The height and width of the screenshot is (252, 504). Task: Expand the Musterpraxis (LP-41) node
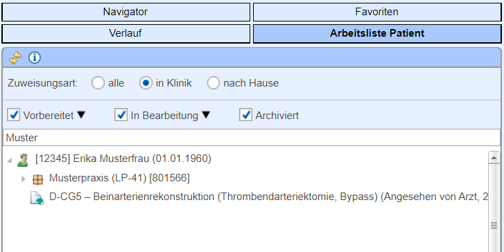[23, 179]
